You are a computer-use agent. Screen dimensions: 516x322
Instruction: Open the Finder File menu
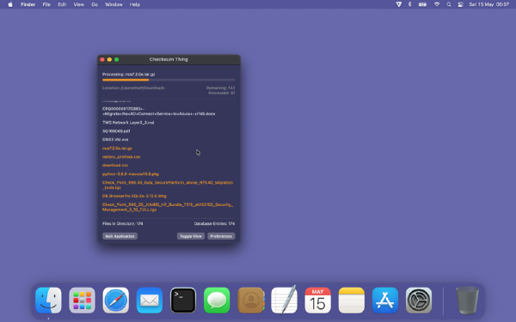[46, 4]
